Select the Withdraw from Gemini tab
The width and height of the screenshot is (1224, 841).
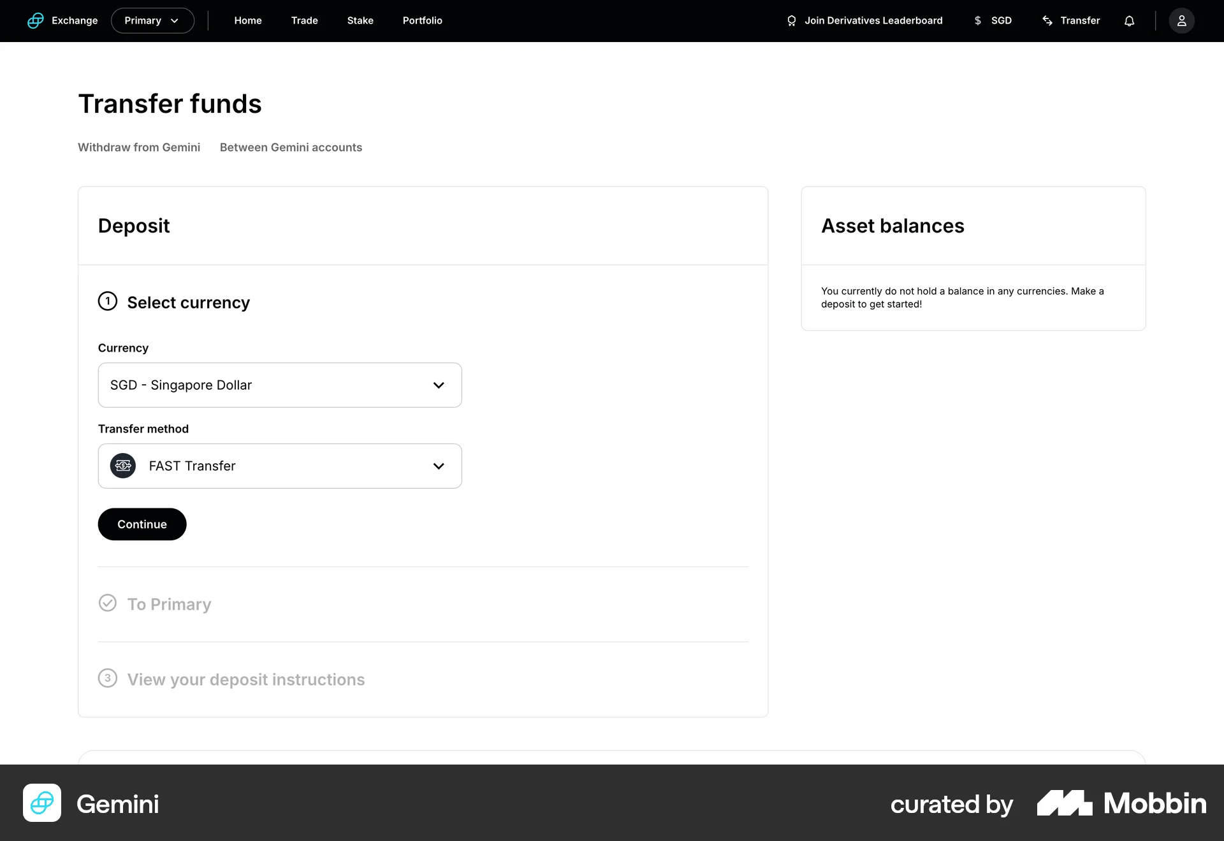(x=138, y=147)
